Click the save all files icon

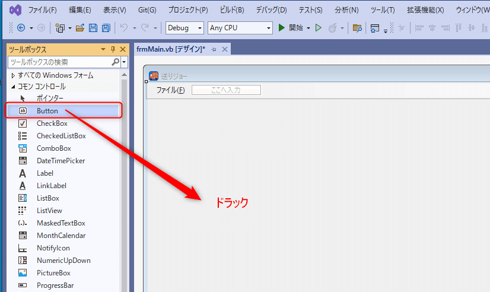coord(106,28)
